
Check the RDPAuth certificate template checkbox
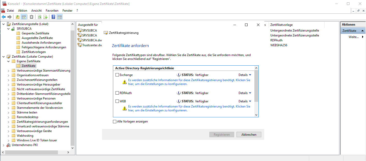point(117,93)
